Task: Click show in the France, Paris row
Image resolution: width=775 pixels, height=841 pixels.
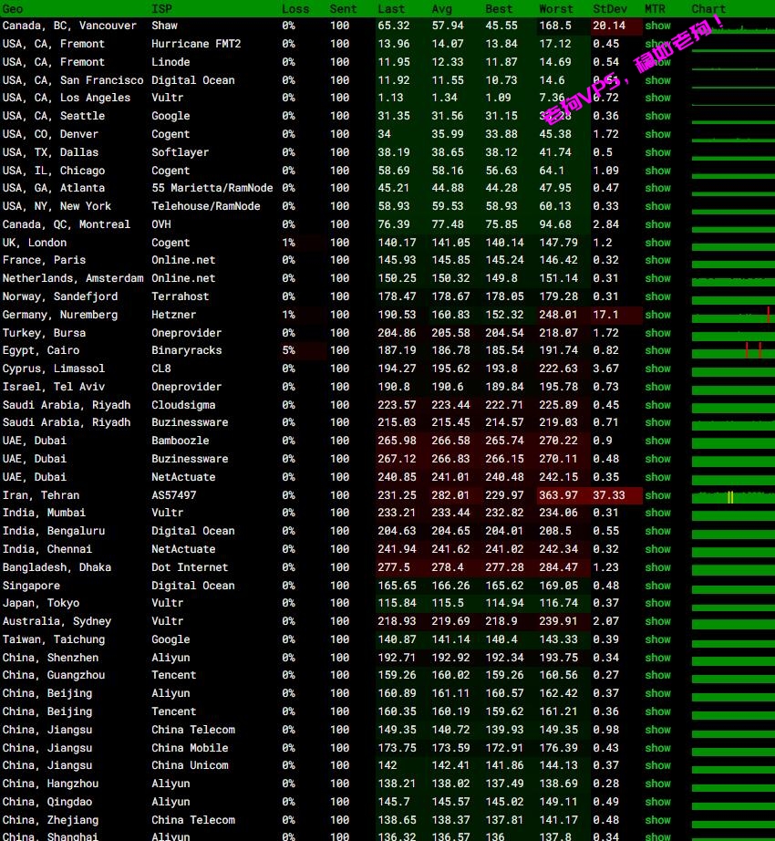Action: 657,260
